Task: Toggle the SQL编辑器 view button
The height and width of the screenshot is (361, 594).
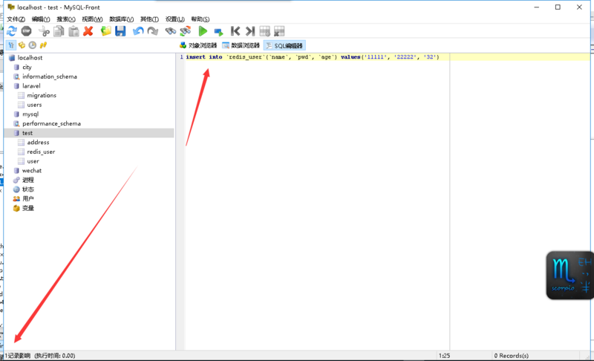Action: 284,45
